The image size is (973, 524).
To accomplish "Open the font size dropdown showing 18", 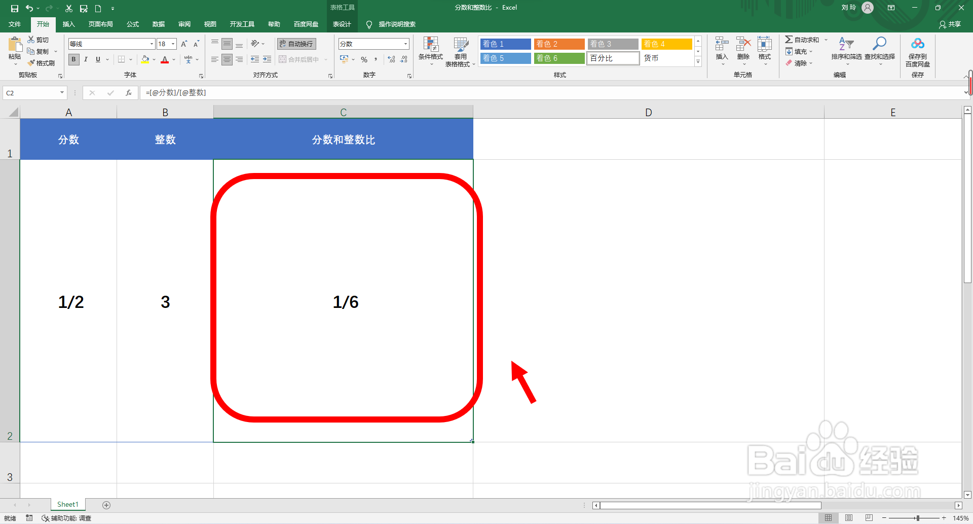I will (x=173, y=44).
